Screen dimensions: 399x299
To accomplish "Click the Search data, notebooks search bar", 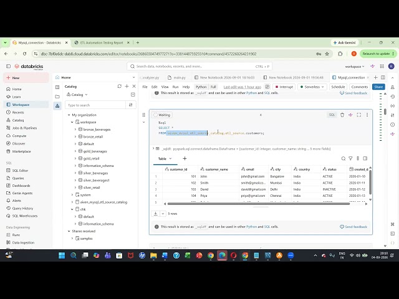I will (199, 67).
